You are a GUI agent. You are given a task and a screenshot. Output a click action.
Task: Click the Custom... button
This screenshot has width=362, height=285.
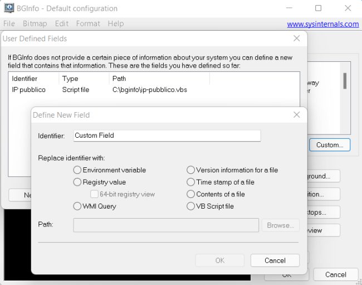coord(329,145)
